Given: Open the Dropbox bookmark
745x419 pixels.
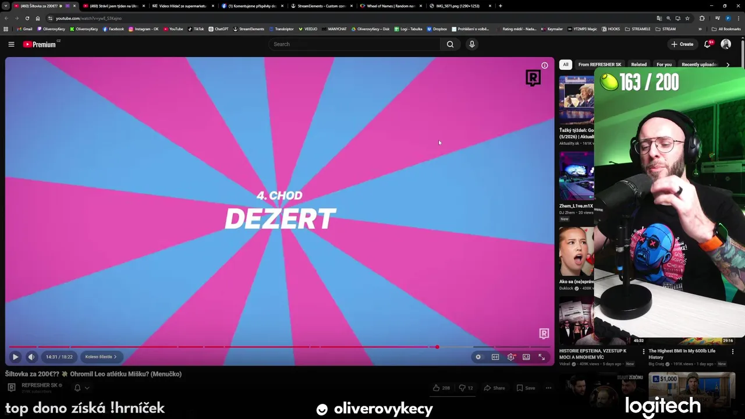Looking at the screenshot, I should (x=437, y=29).
